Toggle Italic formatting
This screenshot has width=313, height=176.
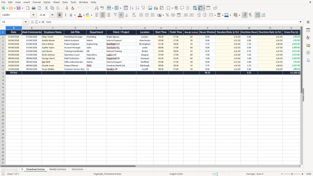coord(65,15)
